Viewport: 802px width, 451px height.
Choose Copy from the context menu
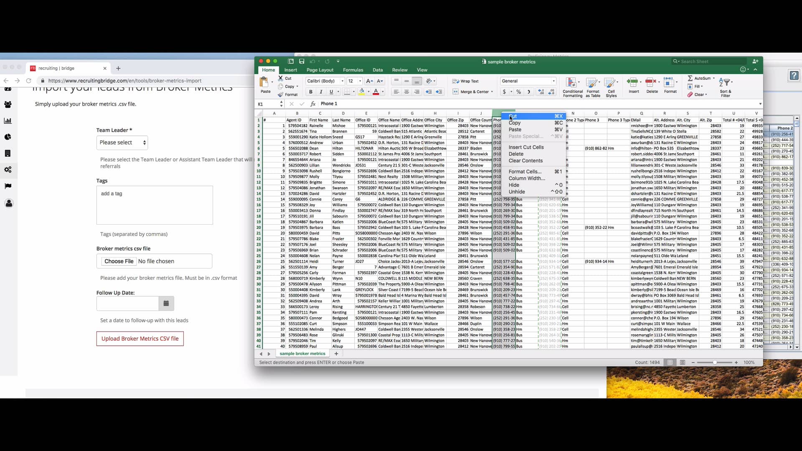[533, 123]
